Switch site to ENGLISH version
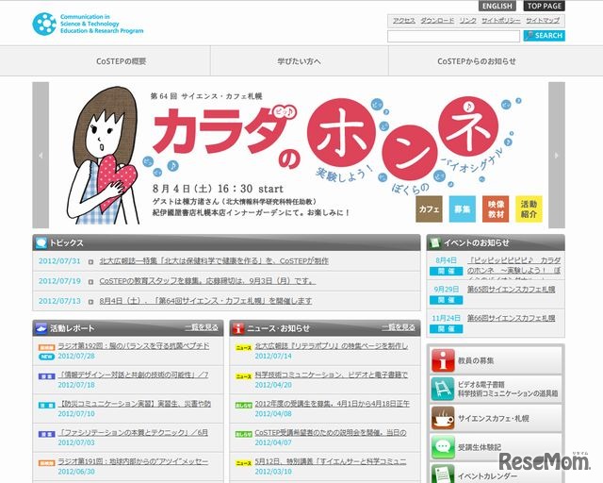Image resolution: width=603 pixels, height=483 pixels. coord(497,6)
